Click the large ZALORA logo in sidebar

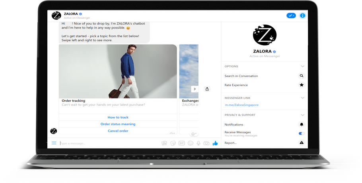tap(265, 35)
